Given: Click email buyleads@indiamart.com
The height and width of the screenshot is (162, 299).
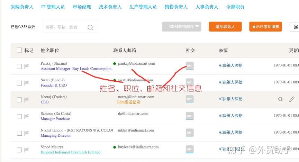Looking at the screenshot, I should pos(138,147).
